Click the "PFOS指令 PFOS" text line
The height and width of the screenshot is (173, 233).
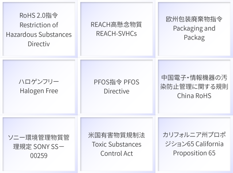click(x=116, y=81)
